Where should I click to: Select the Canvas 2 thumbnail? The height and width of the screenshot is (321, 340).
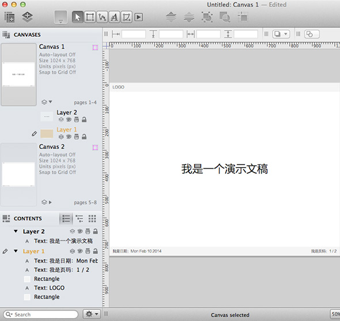coord(18,174)
